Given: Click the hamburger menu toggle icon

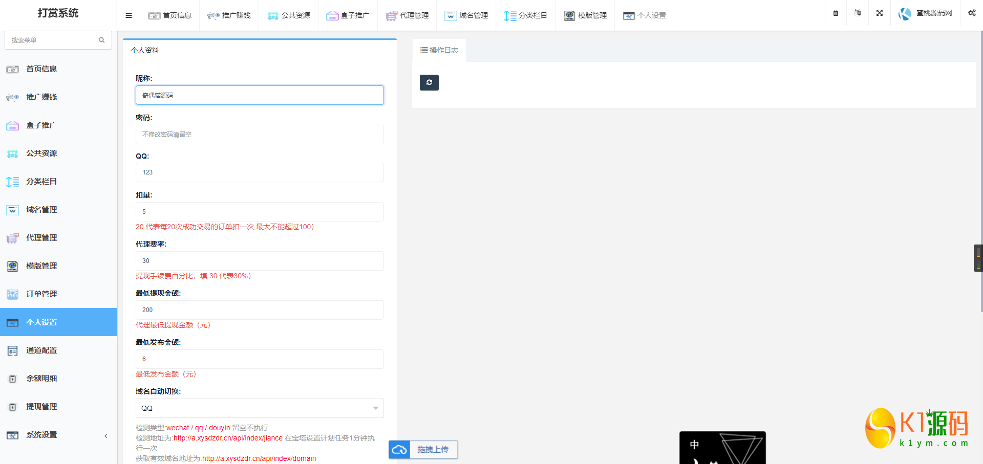Looking at the screenshot, I should 129,15.
